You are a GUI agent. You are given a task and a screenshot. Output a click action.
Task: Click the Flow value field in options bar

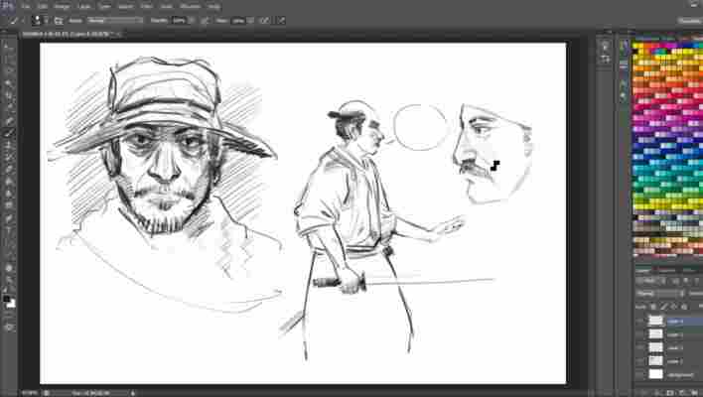[x=238, y=21]
